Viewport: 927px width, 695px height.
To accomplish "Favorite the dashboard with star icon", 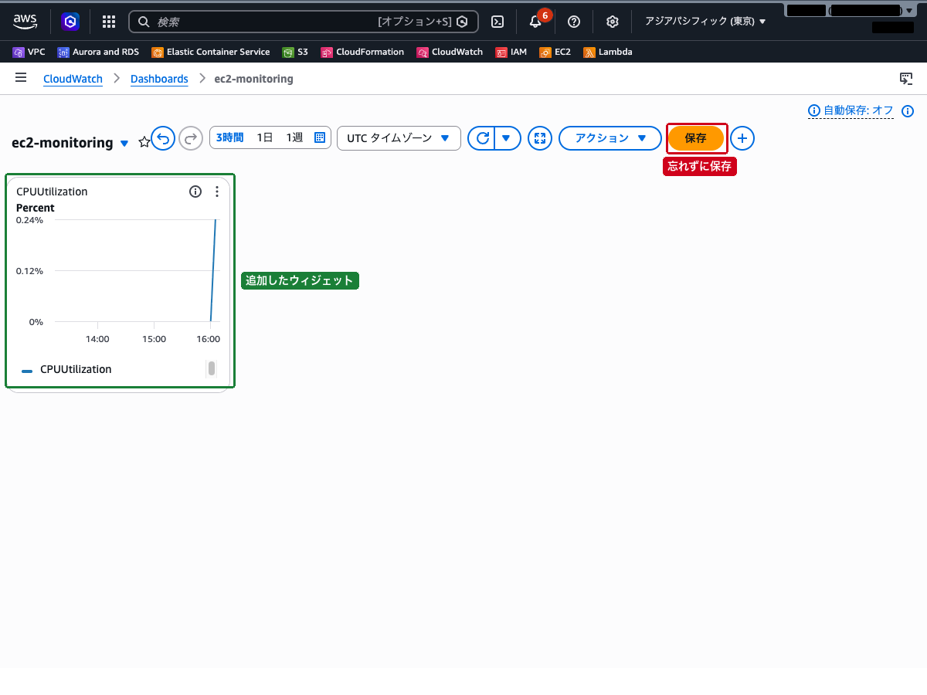I will point(144,142).
